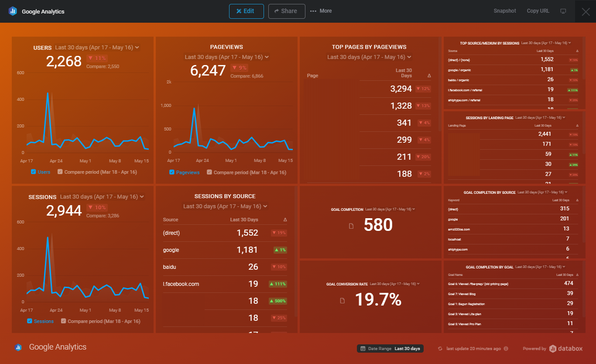Click the localhost row in Goal Completion by Source

tap(513, 239)
